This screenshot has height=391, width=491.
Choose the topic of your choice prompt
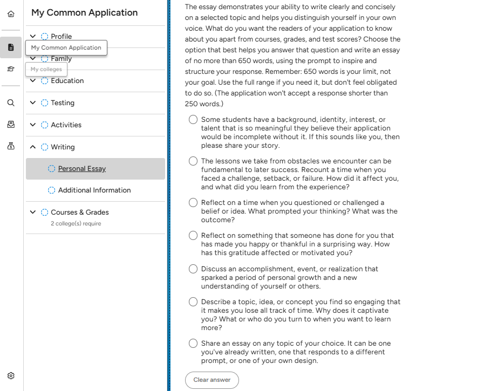pyautogui.click(x=193, y=344)
